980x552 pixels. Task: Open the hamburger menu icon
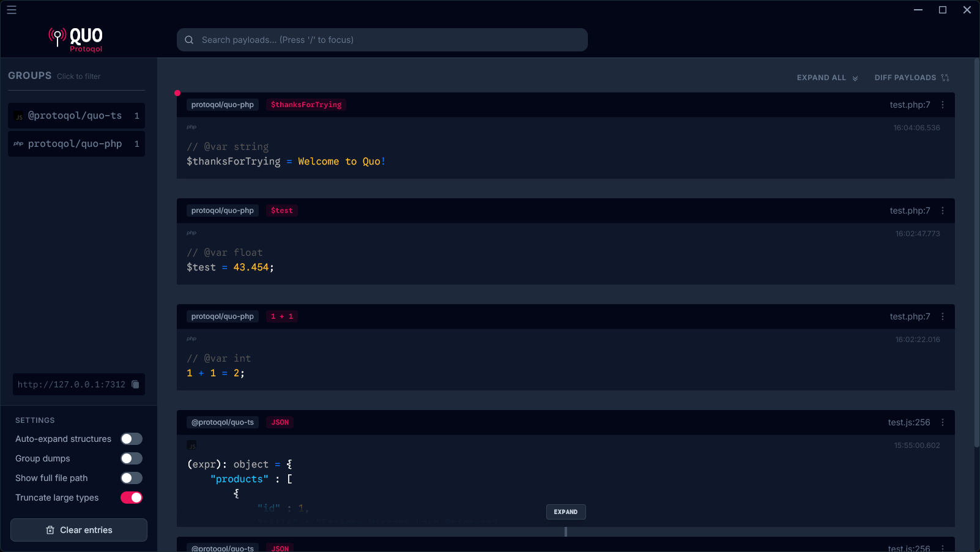(x=12, y=10)
